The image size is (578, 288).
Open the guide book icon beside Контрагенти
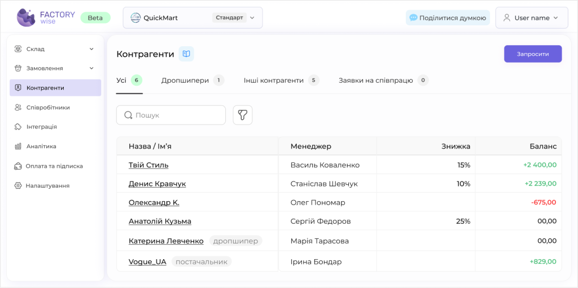pyautogui.click(x=186, y=54)
